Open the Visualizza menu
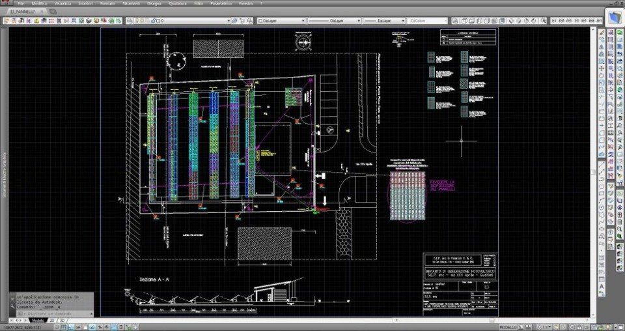This screenshot has width=625, height=331. (62, 3)
